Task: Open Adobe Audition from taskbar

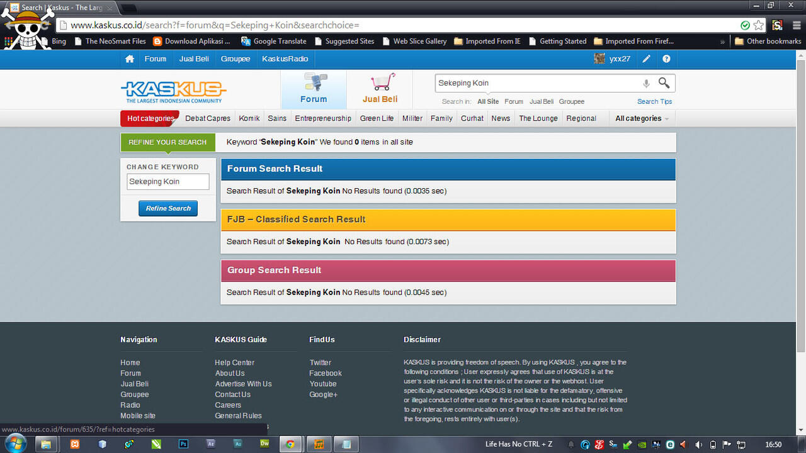Action: 237,444
